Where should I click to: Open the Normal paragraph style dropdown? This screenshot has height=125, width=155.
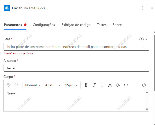[33, 85]
